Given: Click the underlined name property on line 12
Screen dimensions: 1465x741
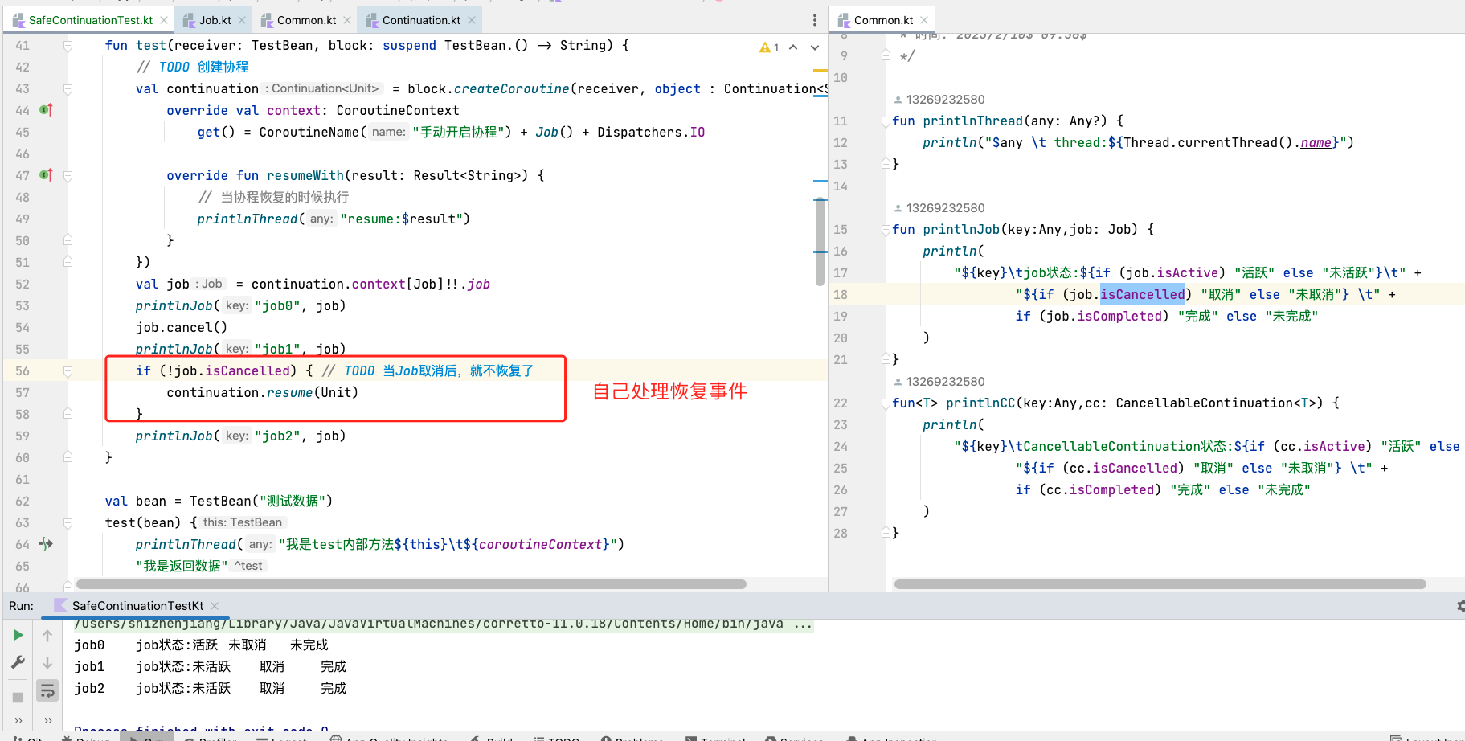Looking at the screenshot, I should (x=1316, y=142).
